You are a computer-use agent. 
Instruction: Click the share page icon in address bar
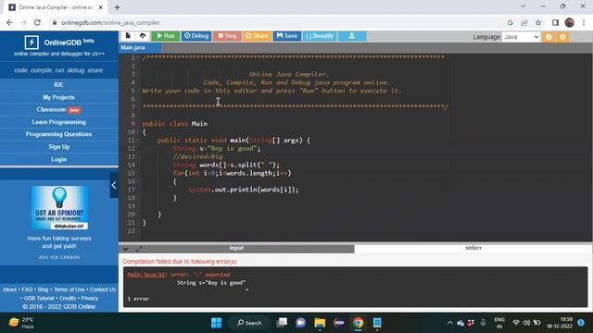[524, 22]
